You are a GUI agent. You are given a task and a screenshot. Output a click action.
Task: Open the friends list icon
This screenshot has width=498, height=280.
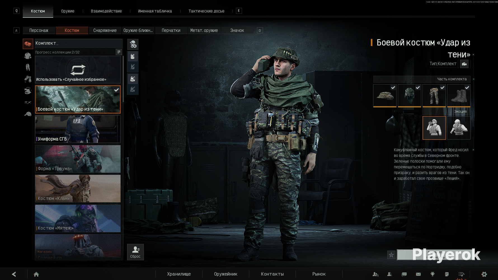pyautogui.click(x=389, y=274)
